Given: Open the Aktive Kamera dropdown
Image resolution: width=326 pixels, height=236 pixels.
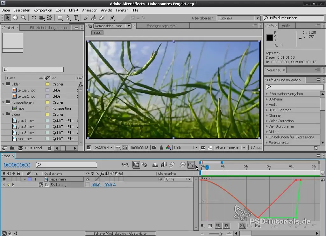Looking at the screenshot, I should coord(230,147).
